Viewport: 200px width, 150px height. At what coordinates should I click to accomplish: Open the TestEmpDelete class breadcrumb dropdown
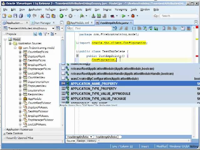[91, 137]
